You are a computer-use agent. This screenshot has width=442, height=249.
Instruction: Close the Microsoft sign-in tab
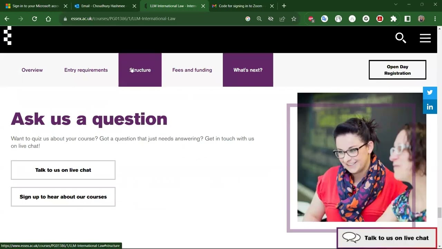(x=66, y=6)
